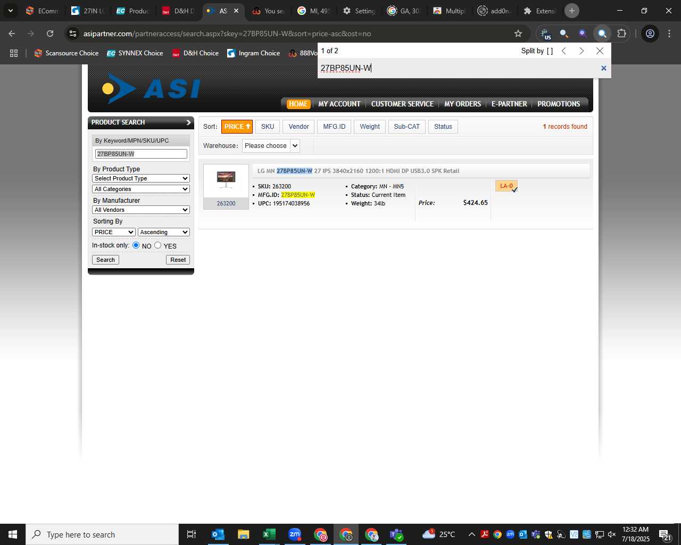Bookmark this page with the star icon
The image size is (681, 545).
click(518, 34)
